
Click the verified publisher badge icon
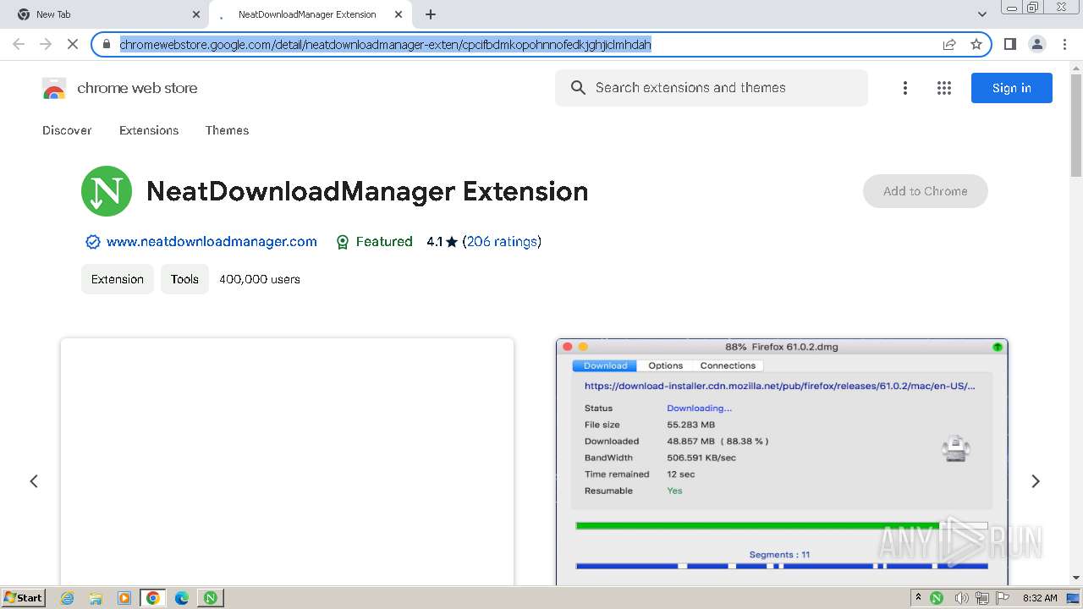[x=93, y=242]
